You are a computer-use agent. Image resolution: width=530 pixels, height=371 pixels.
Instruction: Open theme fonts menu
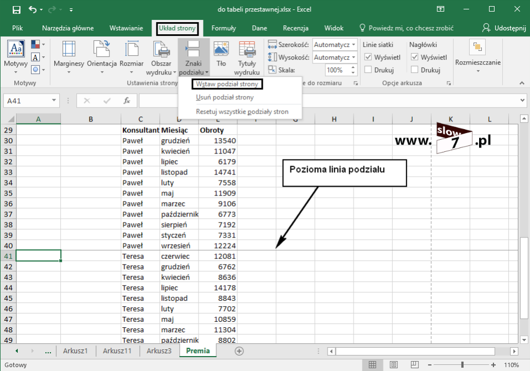tap(38, 57)
